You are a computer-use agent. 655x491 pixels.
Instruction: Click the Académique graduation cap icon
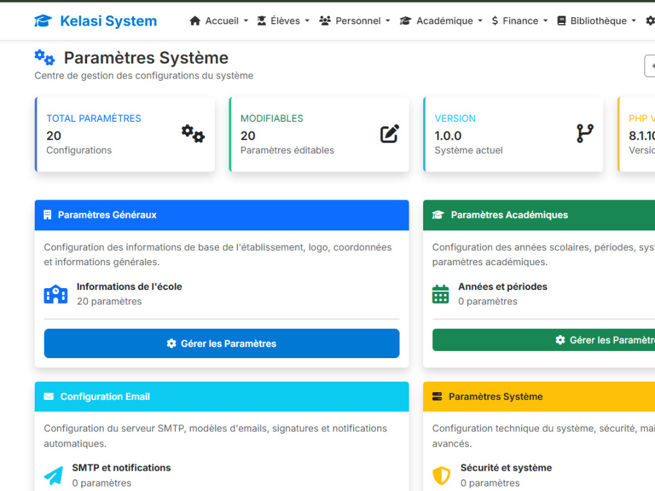tap(405, 21)
